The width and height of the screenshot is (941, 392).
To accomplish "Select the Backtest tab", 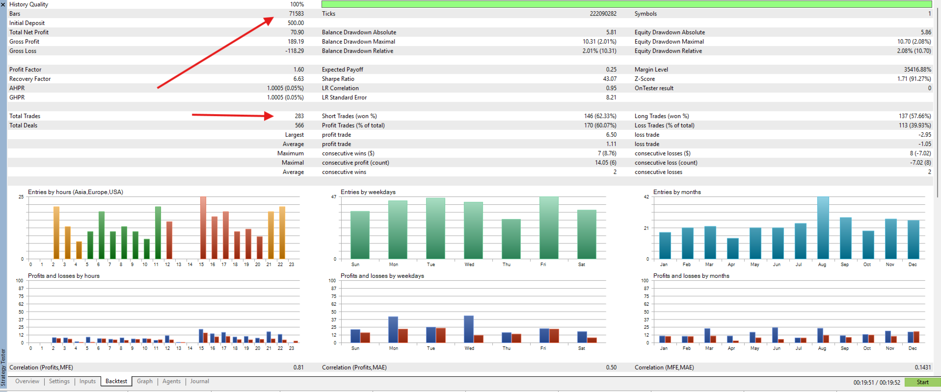I will click(116, 381).
